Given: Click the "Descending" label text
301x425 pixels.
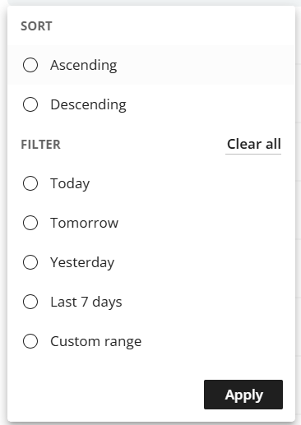Looking at the screenshot, I should pyautogui.click(x=88, y=105).
